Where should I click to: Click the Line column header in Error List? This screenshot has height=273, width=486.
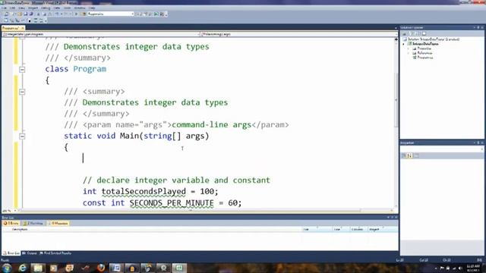coord(337,229)
